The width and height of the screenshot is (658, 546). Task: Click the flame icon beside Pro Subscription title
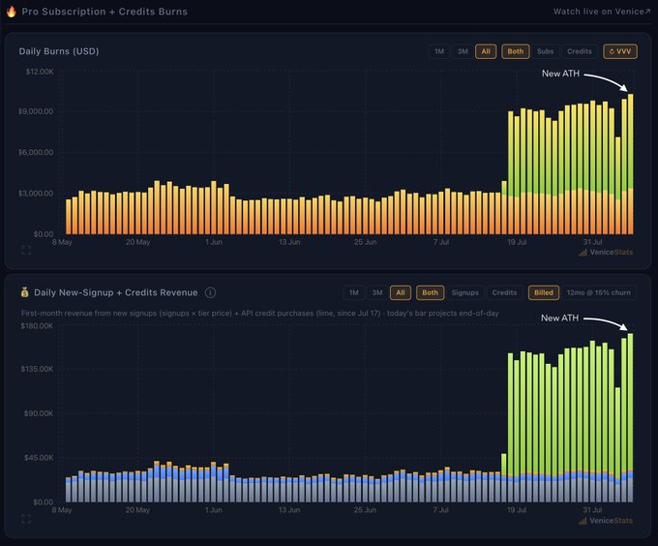[12, 12]
